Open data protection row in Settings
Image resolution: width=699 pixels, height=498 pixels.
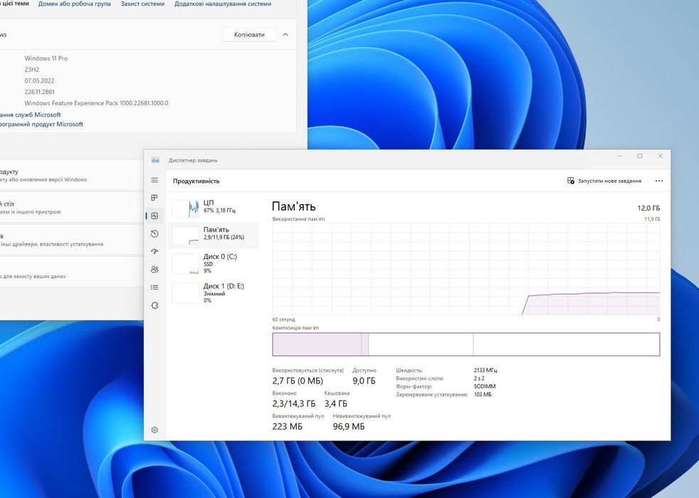(x=71, y=272)
